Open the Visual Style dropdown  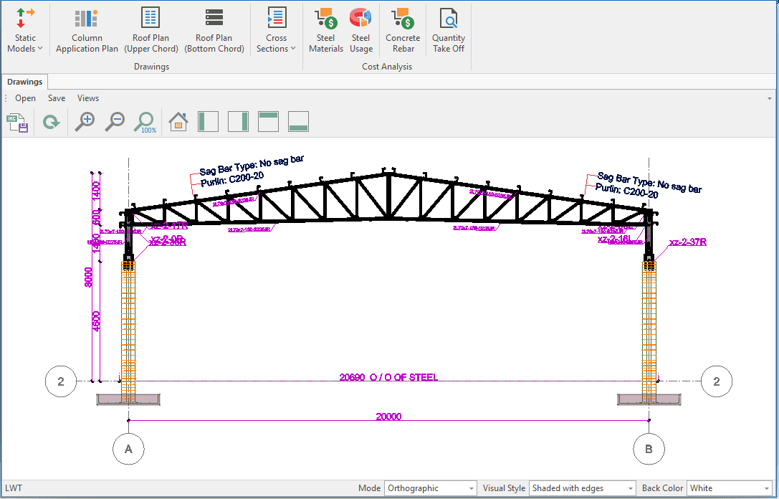point(582,488)
